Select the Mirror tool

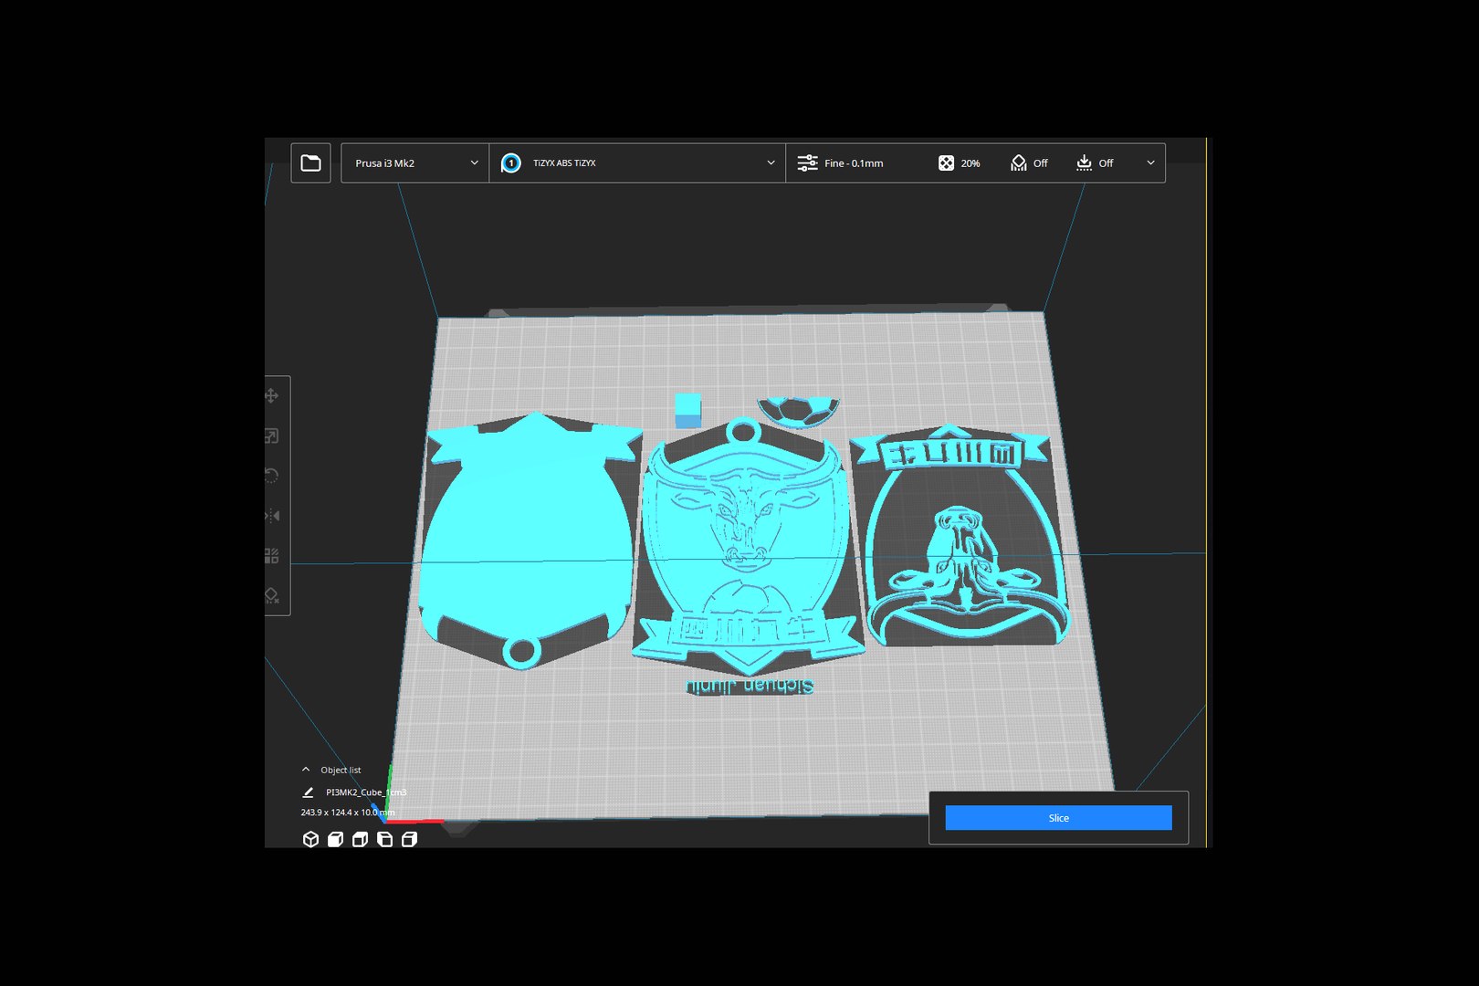(x=272, y=516)
